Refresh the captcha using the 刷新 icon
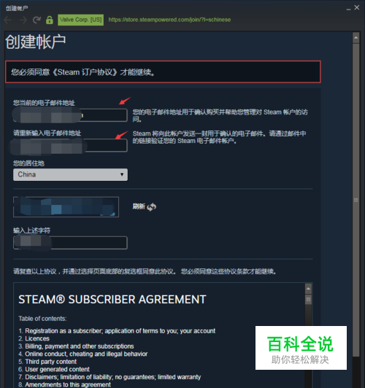Screen dimensions: 365x388 point(152,206)
